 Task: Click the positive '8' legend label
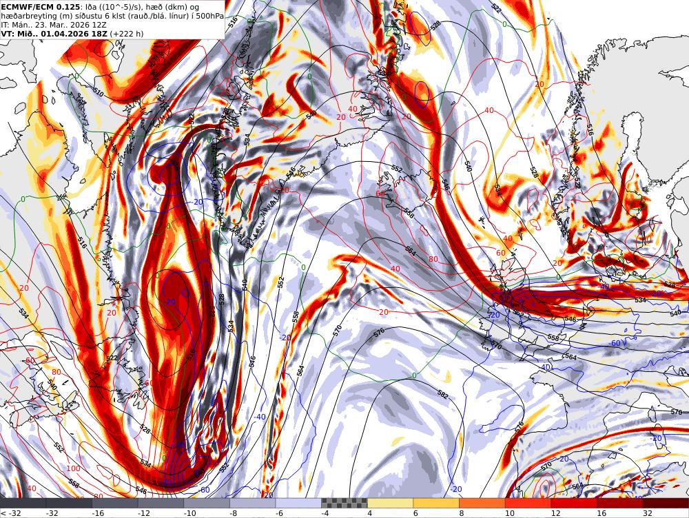[462, 513]
